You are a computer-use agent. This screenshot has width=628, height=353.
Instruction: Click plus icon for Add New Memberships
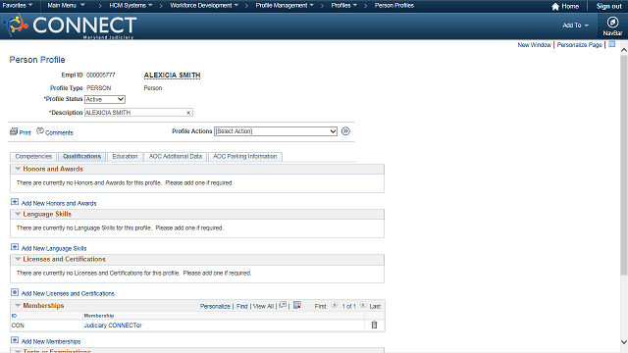click(x=15, y=340)
